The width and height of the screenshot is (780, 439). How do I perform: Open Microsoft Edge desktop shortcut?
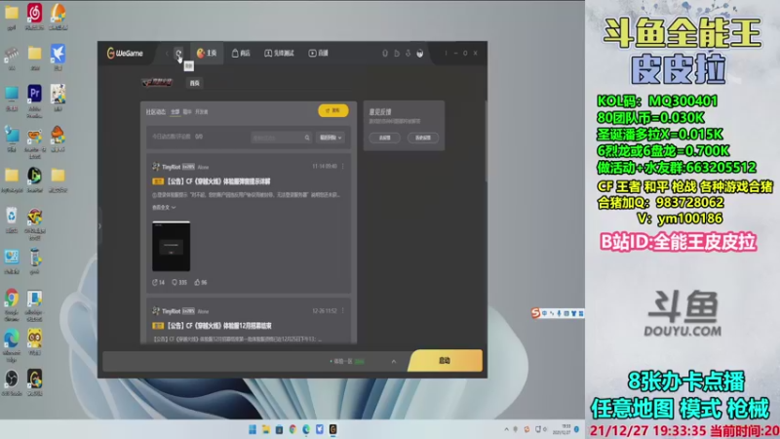coord(12,345)
